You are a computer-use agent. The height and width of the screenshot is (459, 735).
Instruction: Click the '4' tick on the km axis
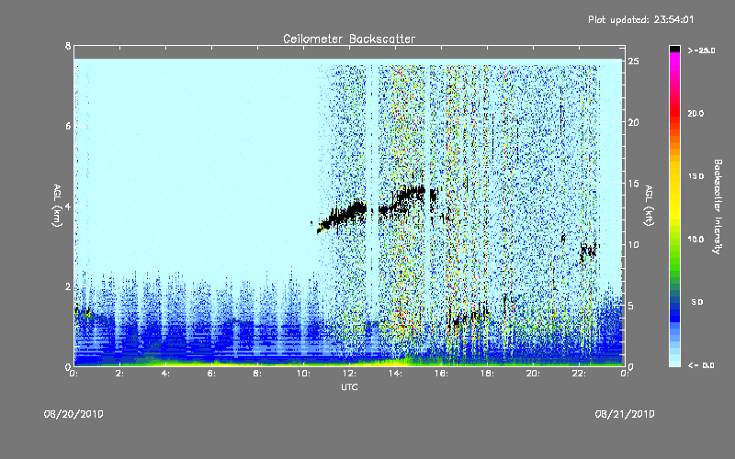[68, 206]
